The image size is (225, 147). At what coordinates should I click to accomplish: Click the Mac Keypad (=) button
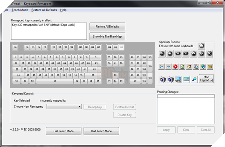point(206,79)
